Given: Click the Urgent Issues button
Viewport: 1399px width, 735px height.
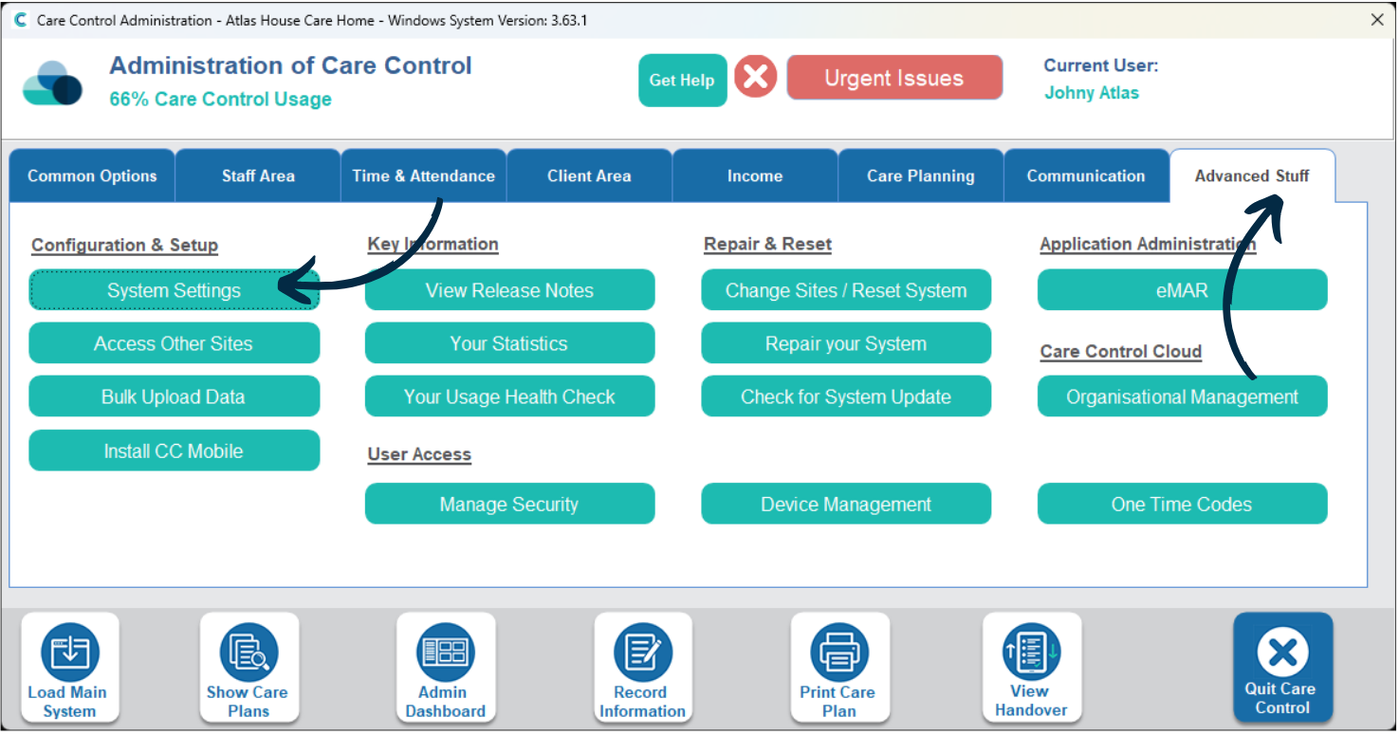Looking at the screenshot, I should pyautogui.click(x=893, y=78).
